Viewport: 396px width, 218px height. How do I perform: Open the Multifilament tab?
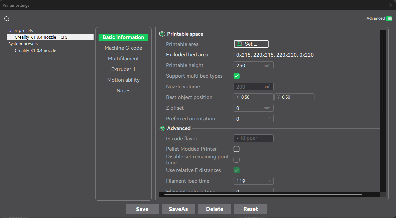[x=123, y=59]
